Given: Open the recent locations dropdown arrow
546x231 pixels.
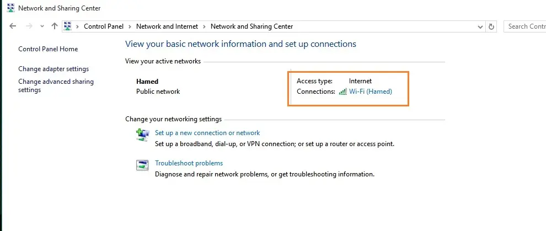Looking at the screenshot, I should (42, 26).
